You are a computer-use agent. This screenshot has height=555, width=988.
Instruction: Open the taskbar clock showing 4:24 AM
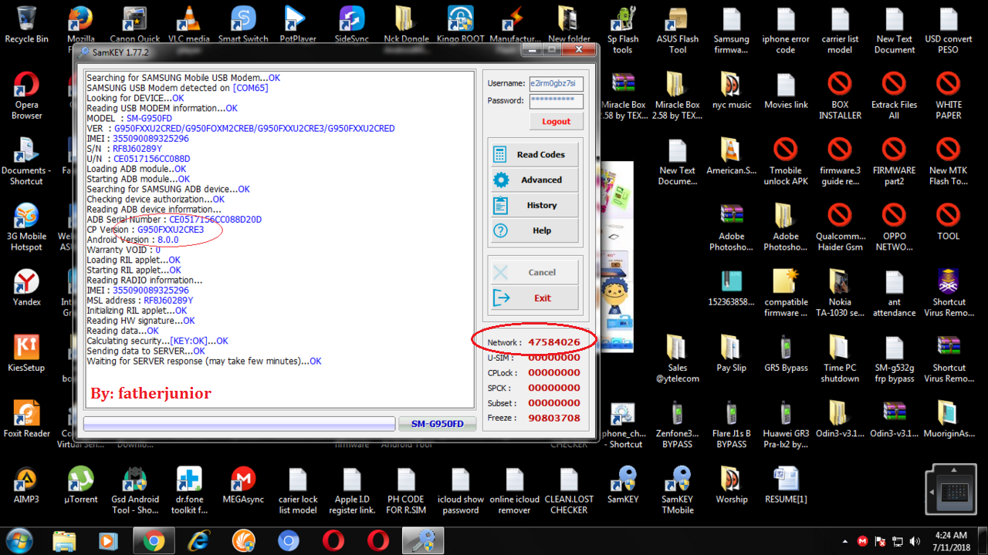950,540
